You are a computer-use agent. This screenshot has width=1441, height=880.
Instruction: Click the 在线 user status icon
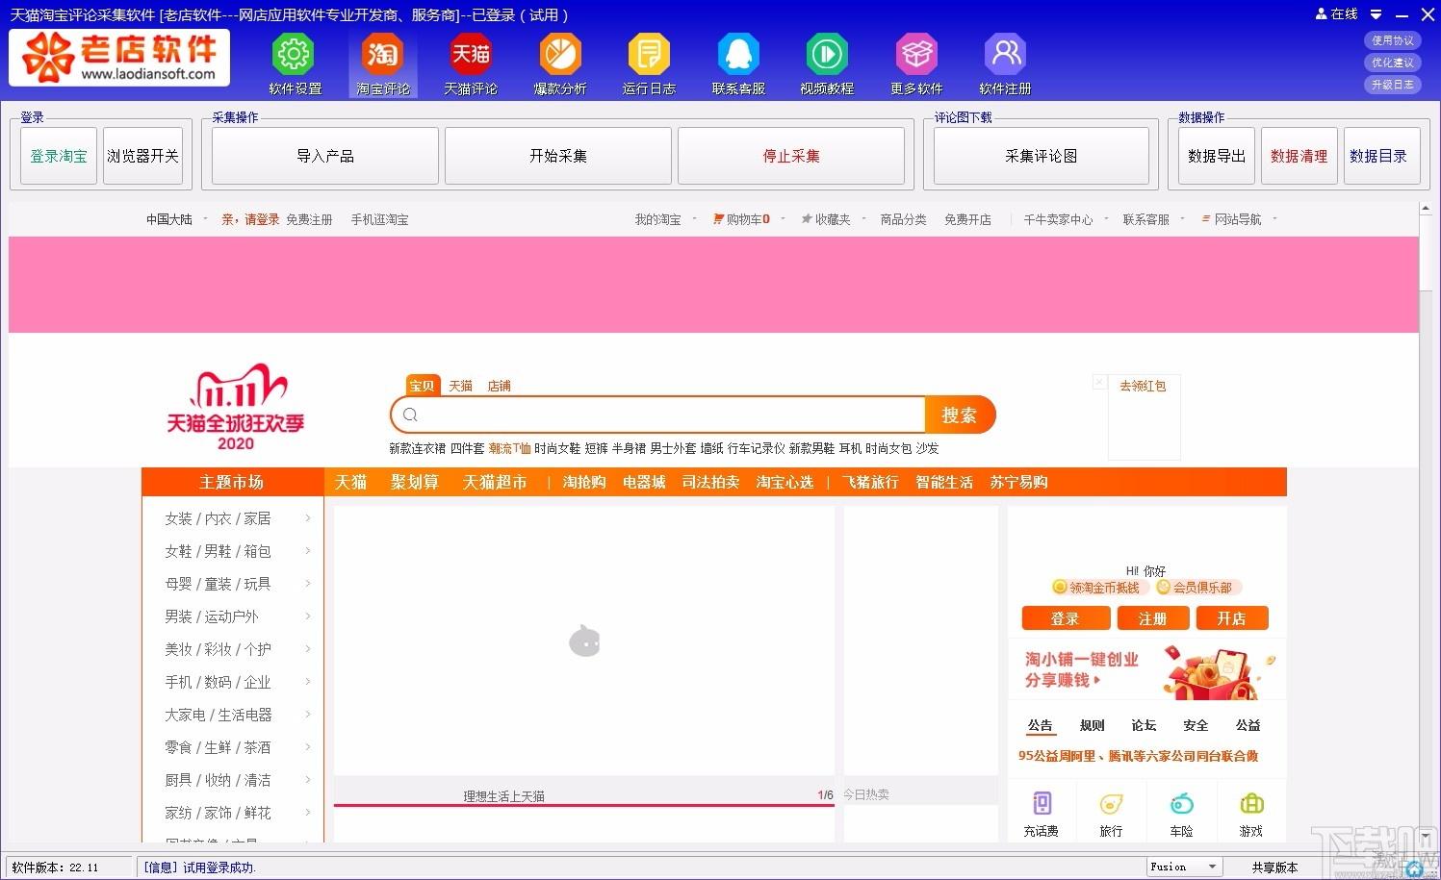pos(1322,13)
